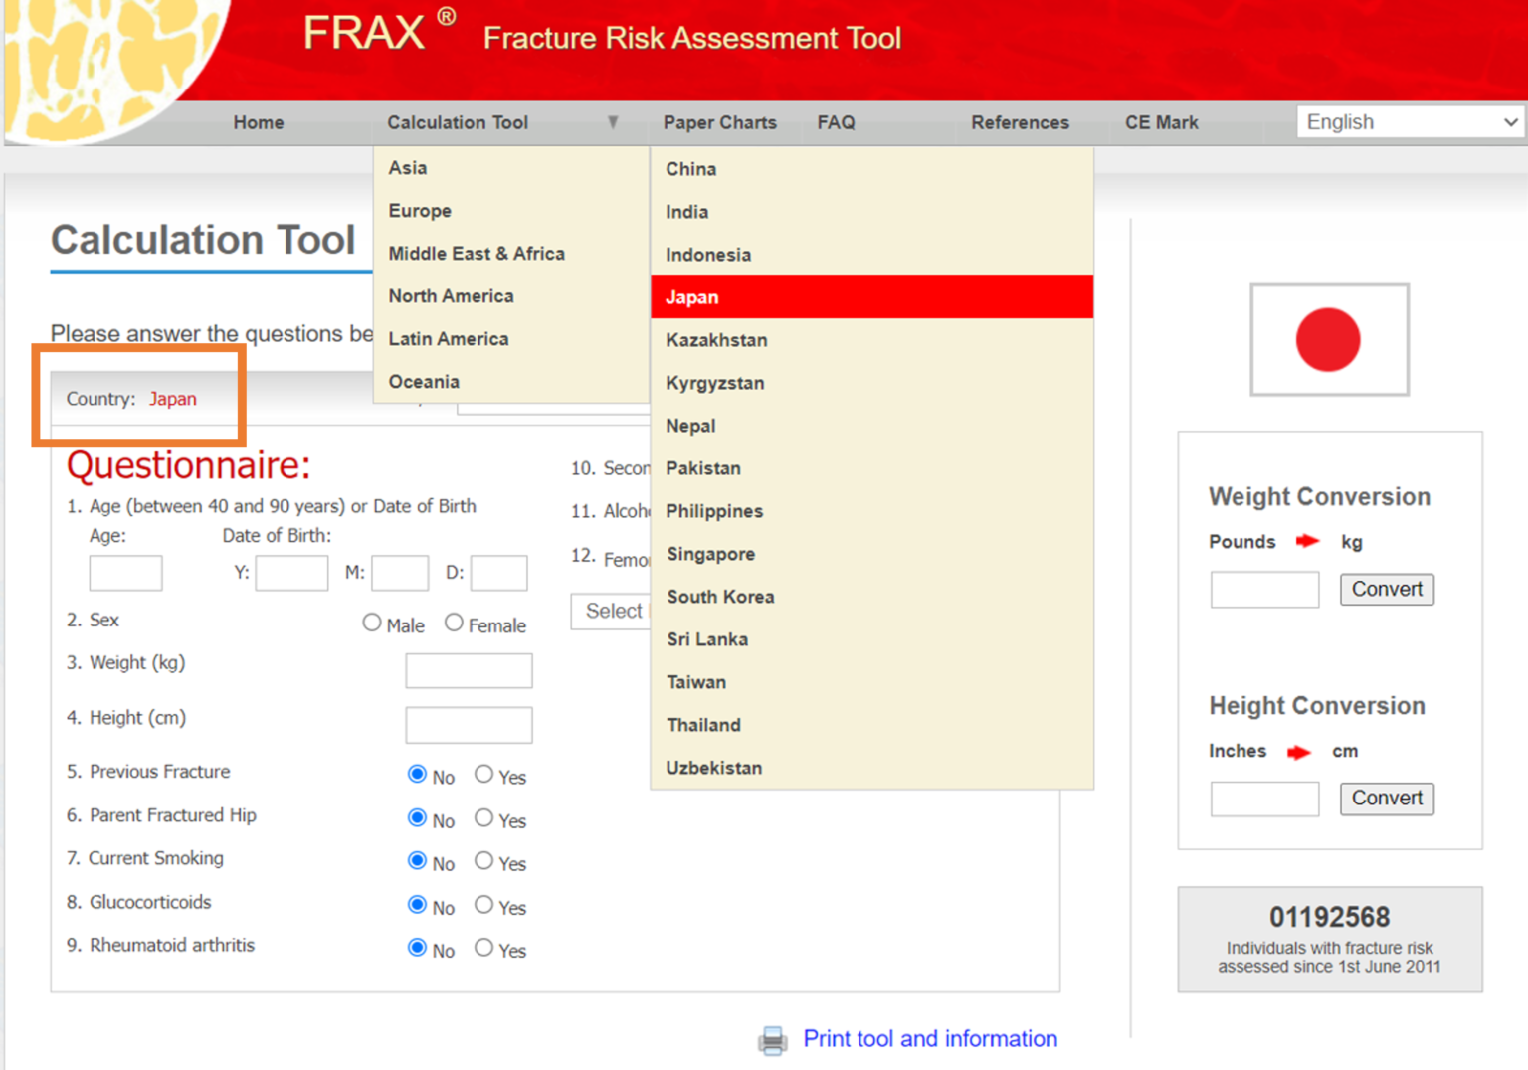Open the References menu item
Viewport: 1528px width, 1070px height.
pos(1020,121)
